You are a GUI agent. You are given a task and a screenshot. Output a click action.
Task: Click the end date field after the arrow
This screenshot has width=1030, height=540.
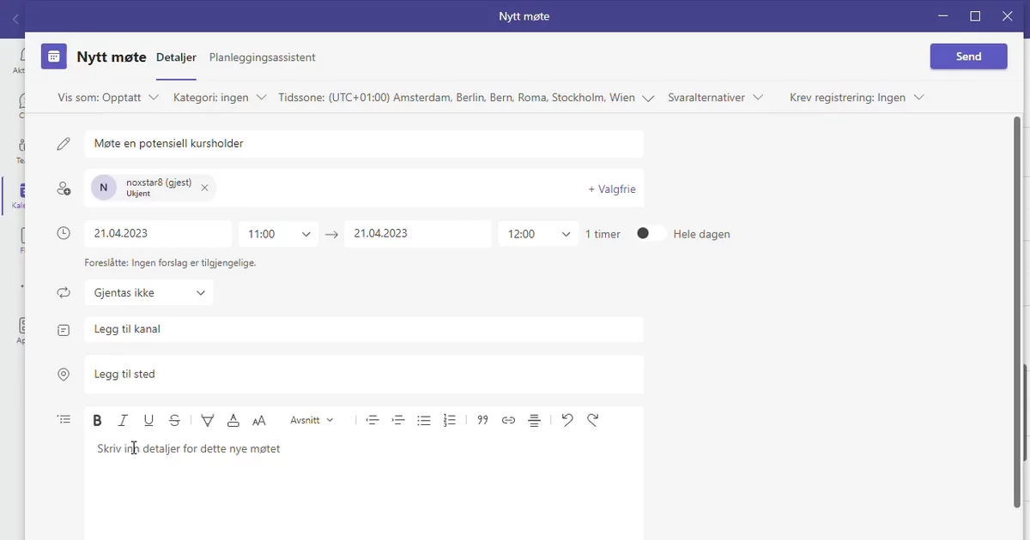tap(418, 234)
